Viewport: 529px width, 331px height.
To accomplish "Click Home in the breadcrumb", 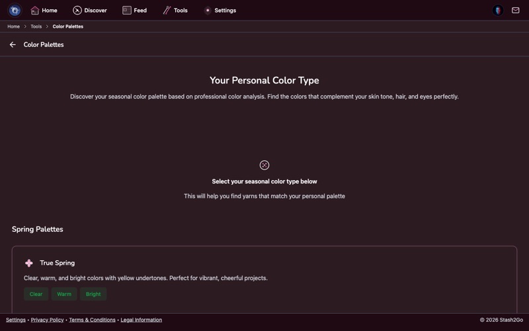I will point(13,26).
